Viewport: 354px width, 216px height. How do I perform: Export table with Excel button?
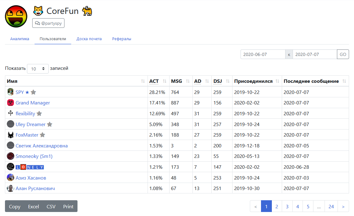coord(33,206)
